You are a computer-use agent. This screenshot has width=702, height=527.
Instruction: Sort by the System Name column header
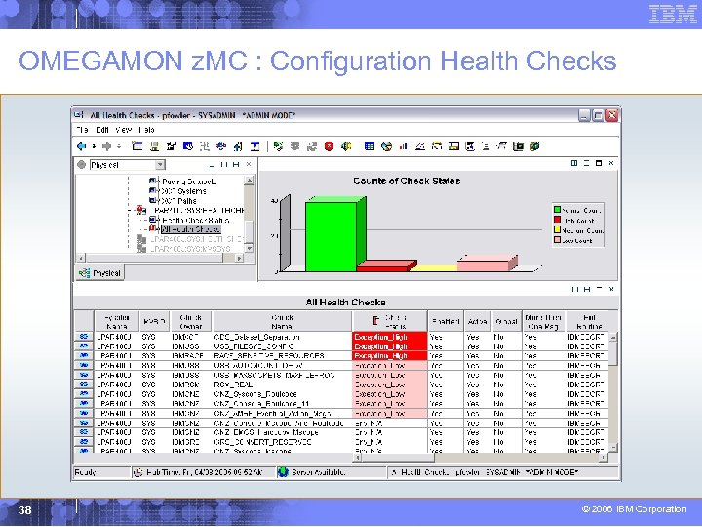point(116,321)
